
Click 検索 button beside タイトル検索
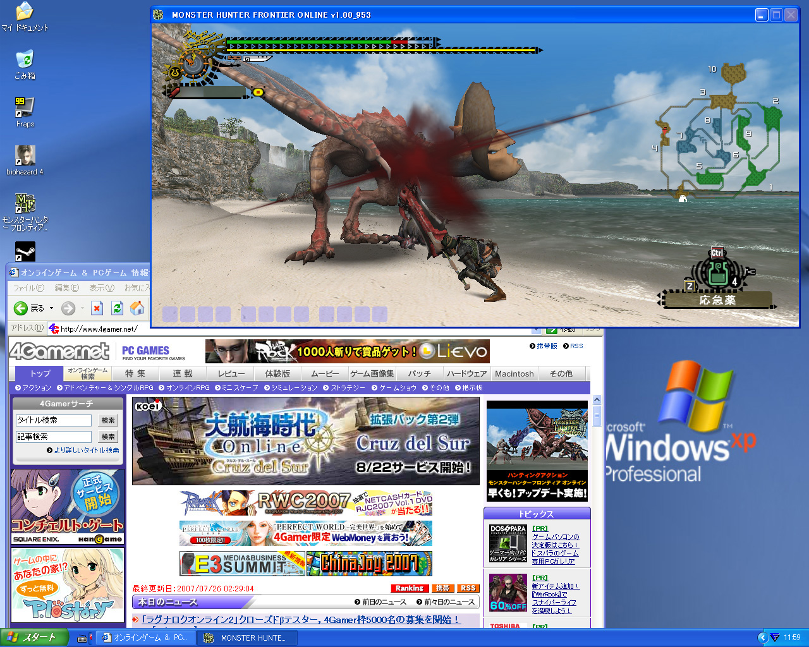pyautogui.click(x=108, y=420)
